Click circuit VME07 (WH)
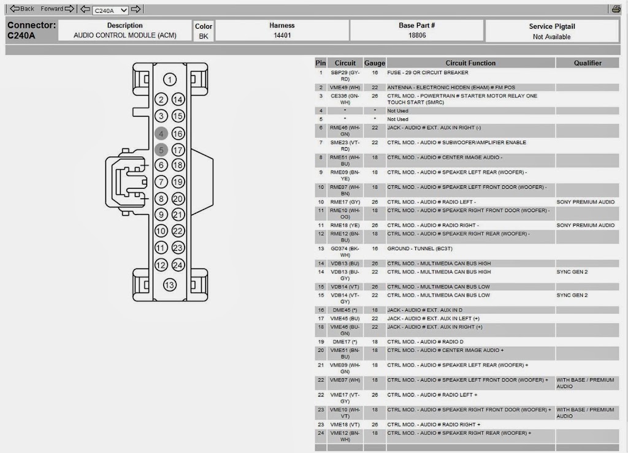 click(345, 380)
